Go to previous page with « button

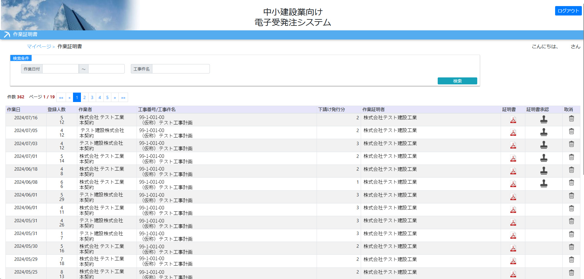pyautogui.click(x=70, y=97)
